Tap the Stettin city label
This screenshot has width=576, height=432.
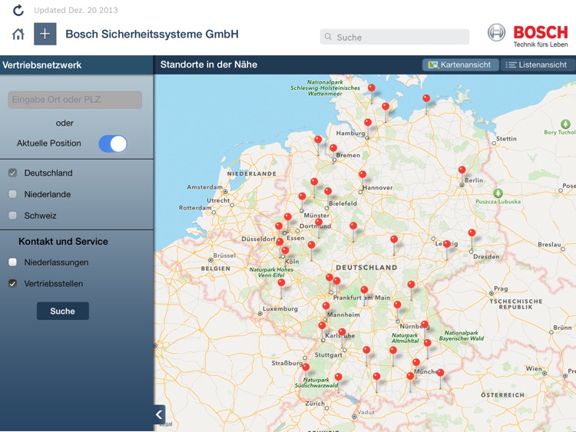506,139
